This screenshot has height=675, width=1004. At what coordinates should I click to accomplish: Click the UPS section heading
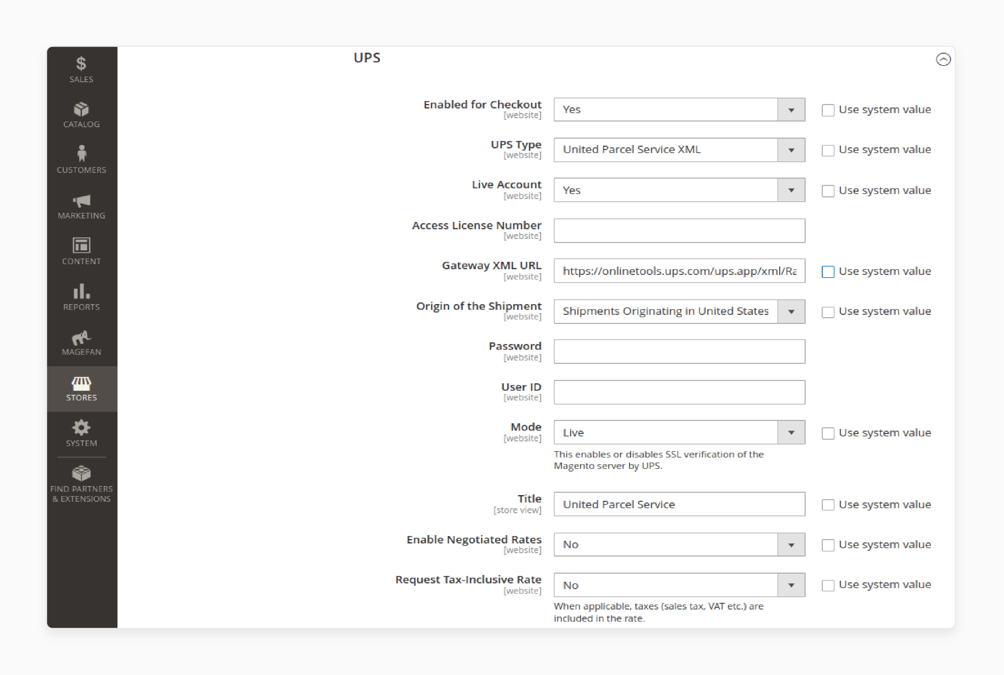(367, 58)
